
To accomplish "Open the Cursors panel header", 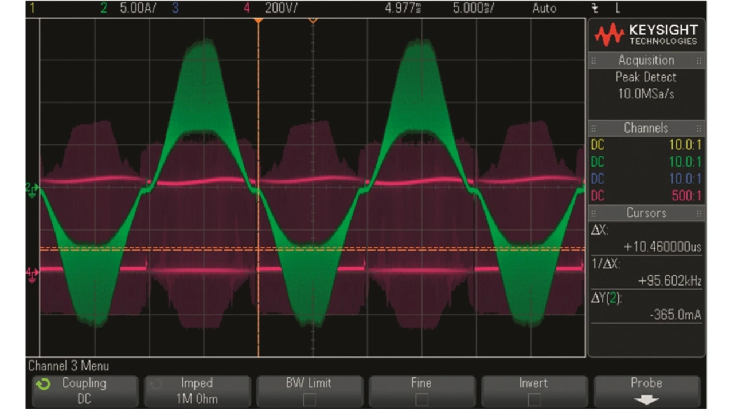I will coord(646,213).
